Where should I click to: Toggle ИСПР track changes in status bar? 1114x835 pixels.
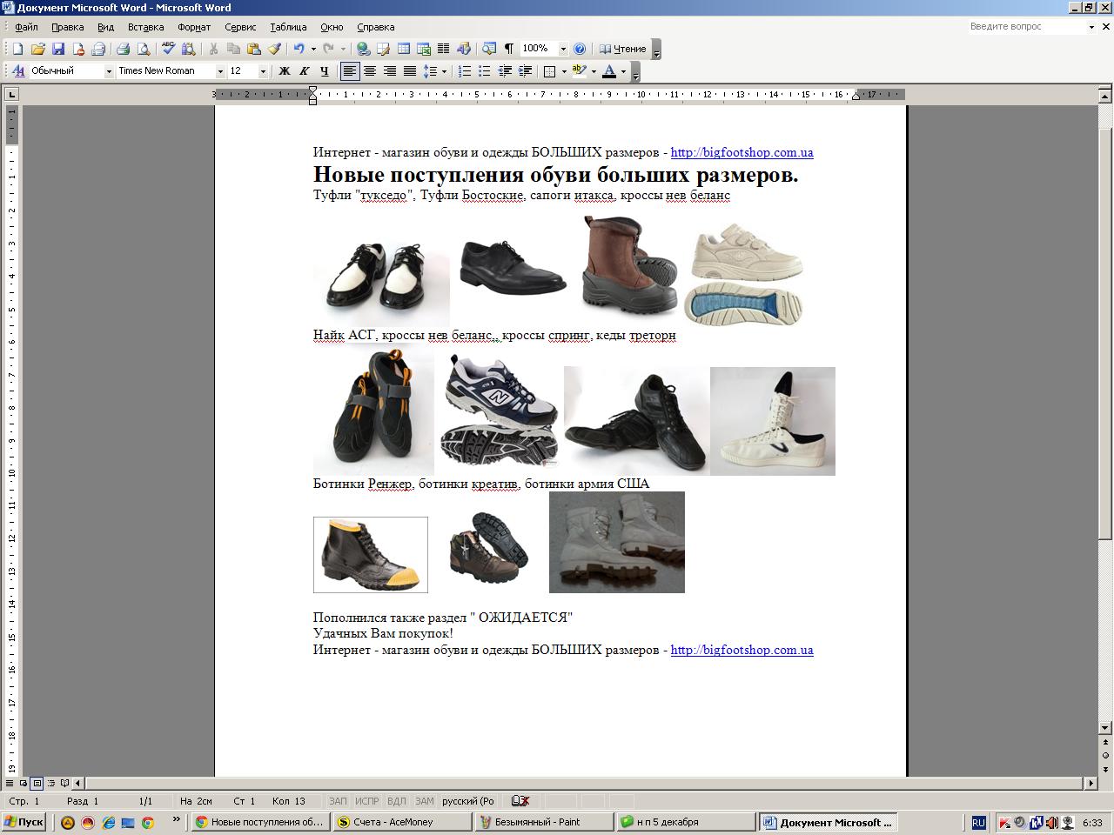[x=367, y=801]
